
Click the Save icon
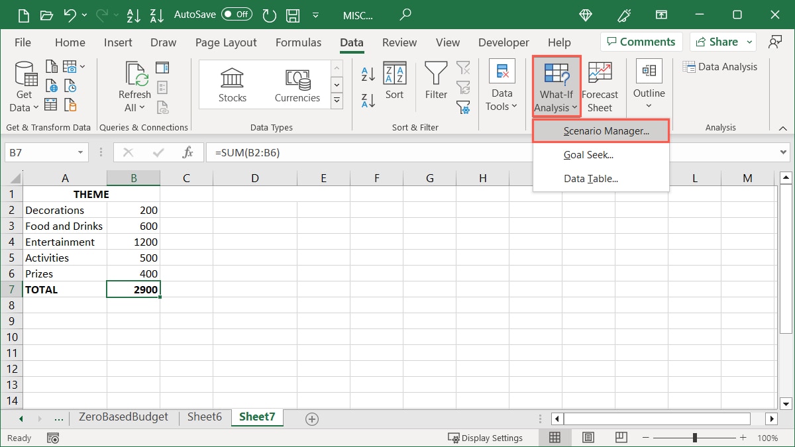point(292,15)
